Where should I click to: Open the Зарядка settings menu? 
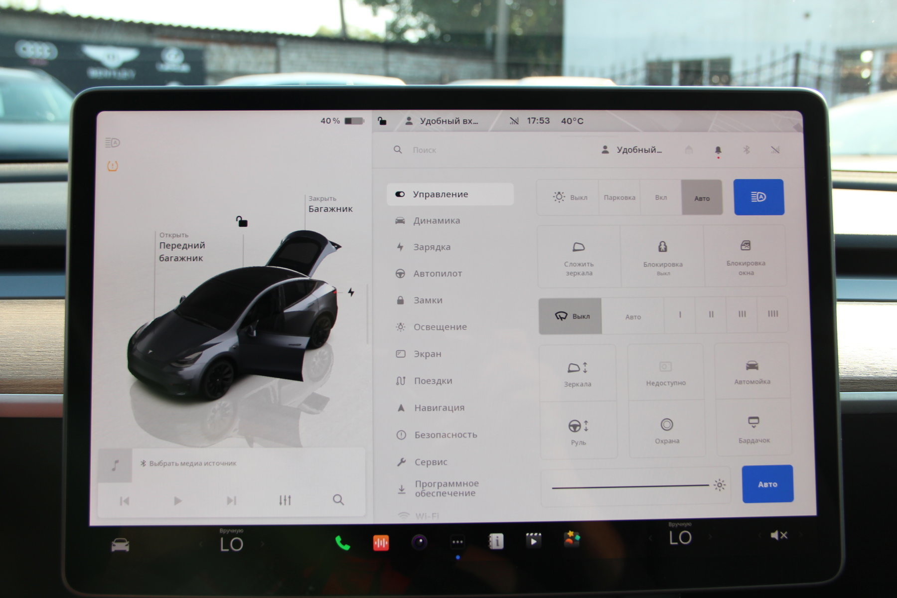click(432, 247)
